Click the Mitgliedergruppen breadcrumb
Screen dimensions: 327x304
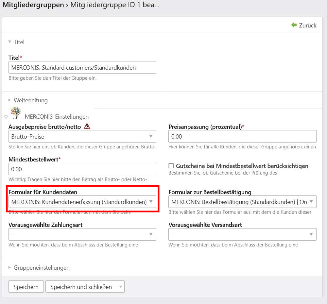(33, 5)
